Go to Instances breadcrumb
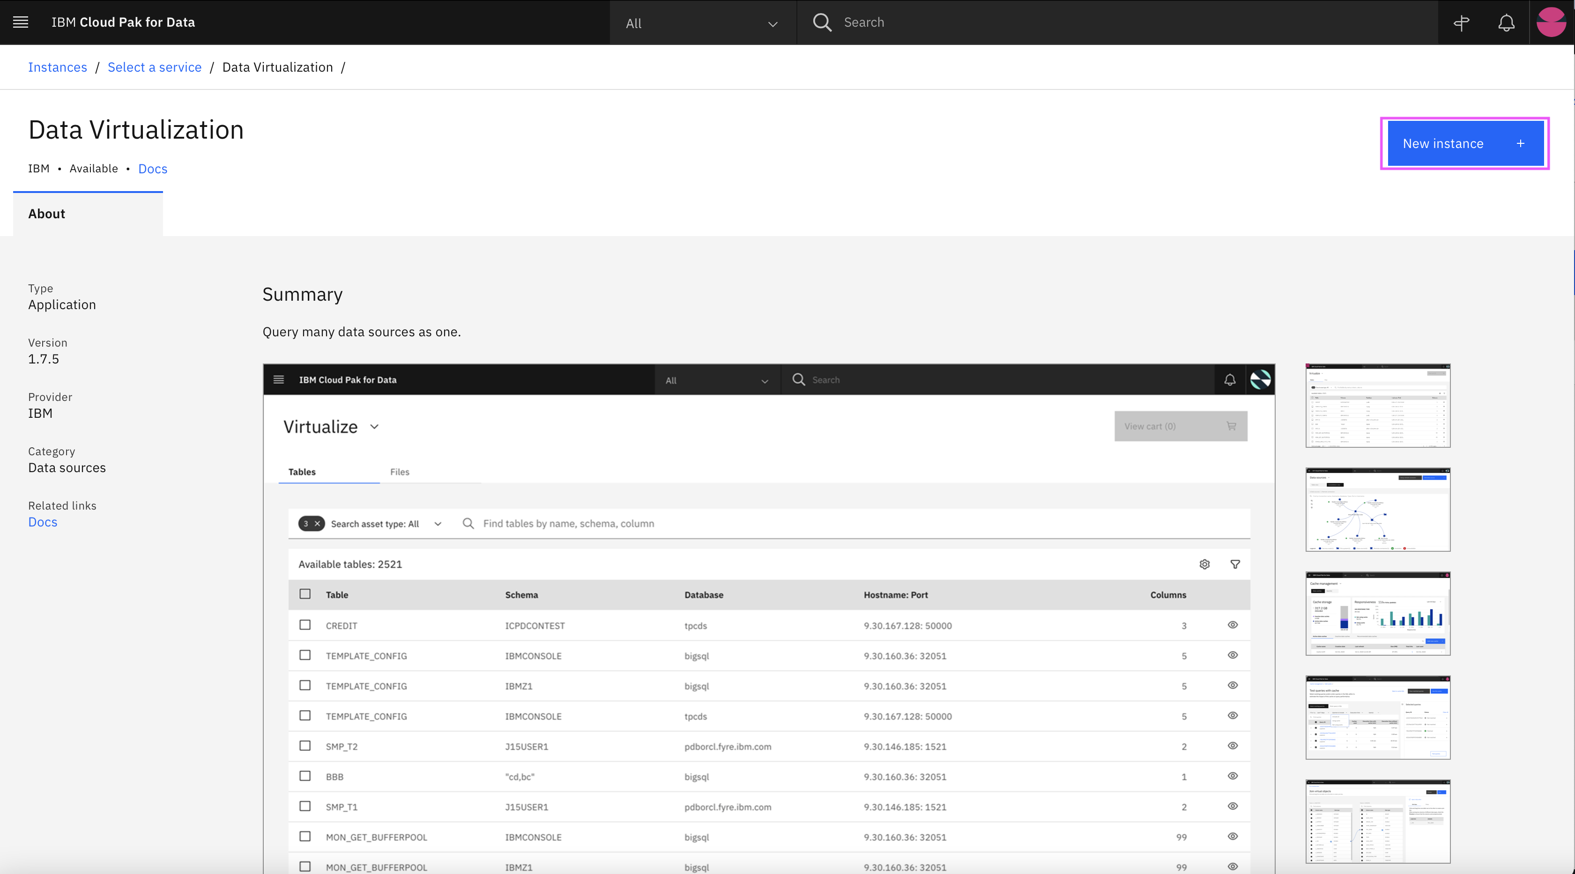This screenshot has width=1575, height=874. pyautogui.click(x=58, y=67)
